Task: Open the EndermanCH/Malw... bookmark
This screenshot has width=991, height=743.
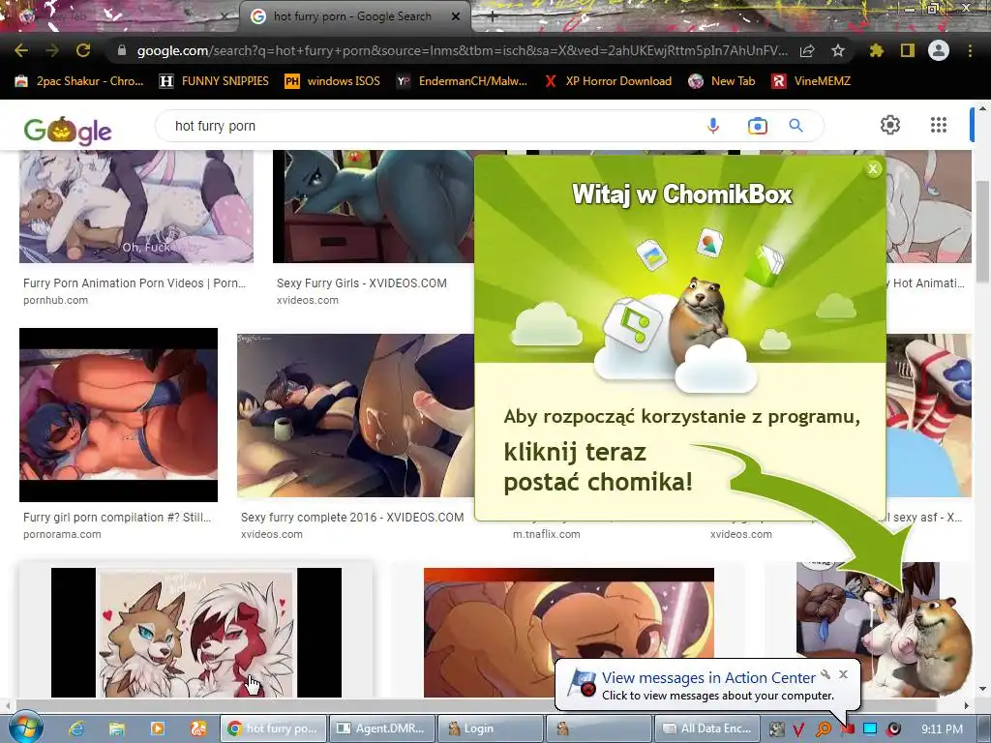Action: [x=462, y=81]
